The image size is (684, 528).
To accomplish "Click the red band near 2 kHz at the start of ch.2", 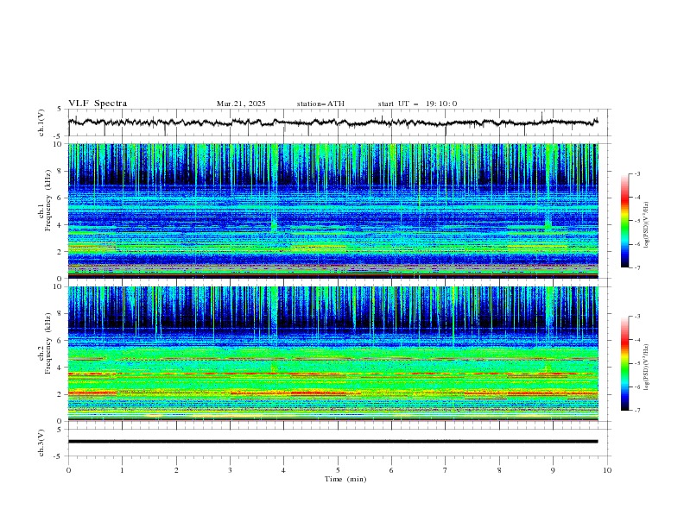I will point(92,393).
